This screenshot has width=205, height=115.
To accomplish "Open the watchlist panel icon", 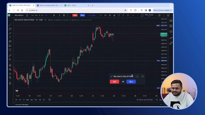I will click(171, 21).
